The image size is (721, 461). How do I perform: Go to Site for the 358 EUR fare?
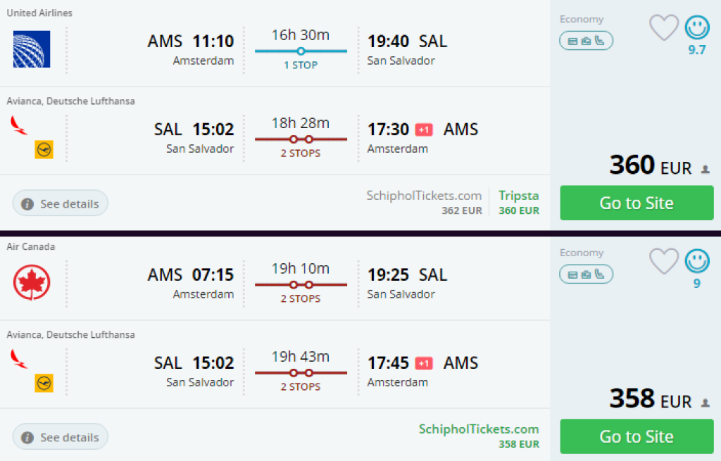637,436
